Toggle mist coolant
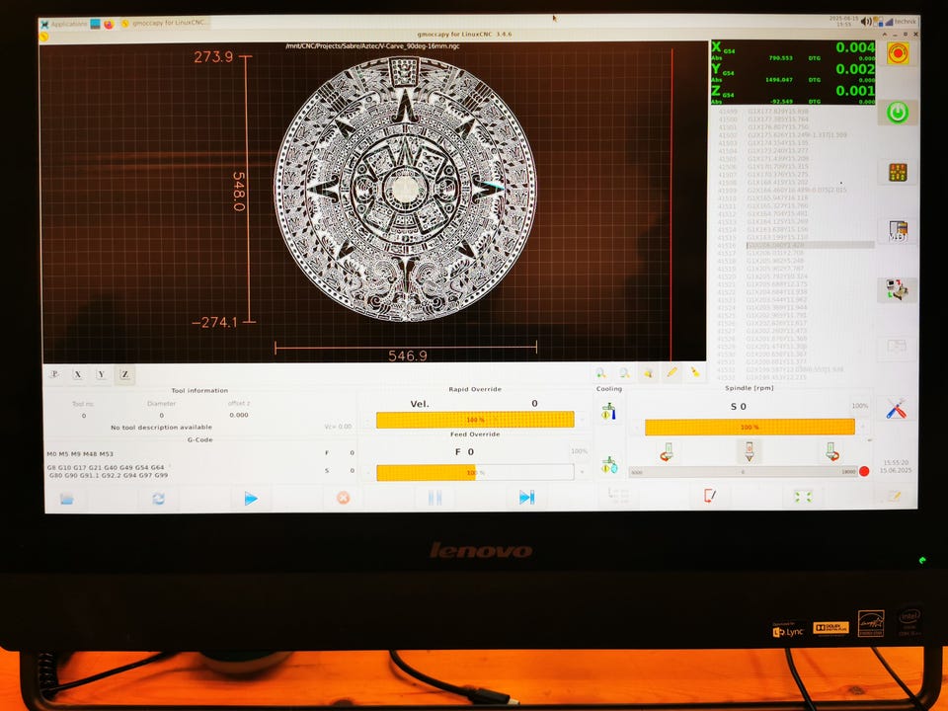 (609, 464)
